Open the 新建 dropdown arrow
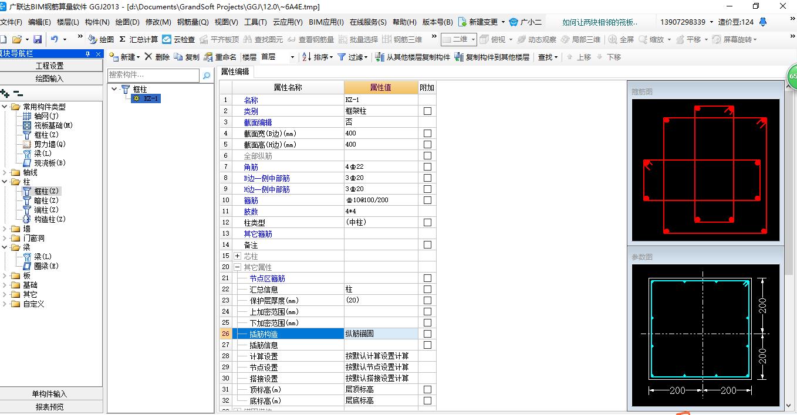Viewport: 797px width, 415px height. pyautogui.click(x=139, y=57)
